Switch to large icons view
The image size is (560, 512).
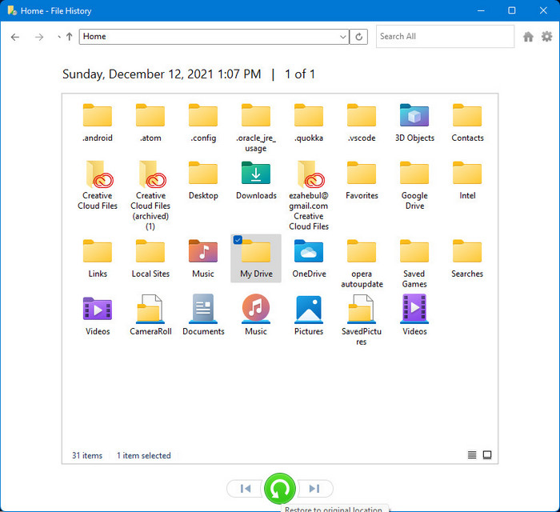[487, 455]
